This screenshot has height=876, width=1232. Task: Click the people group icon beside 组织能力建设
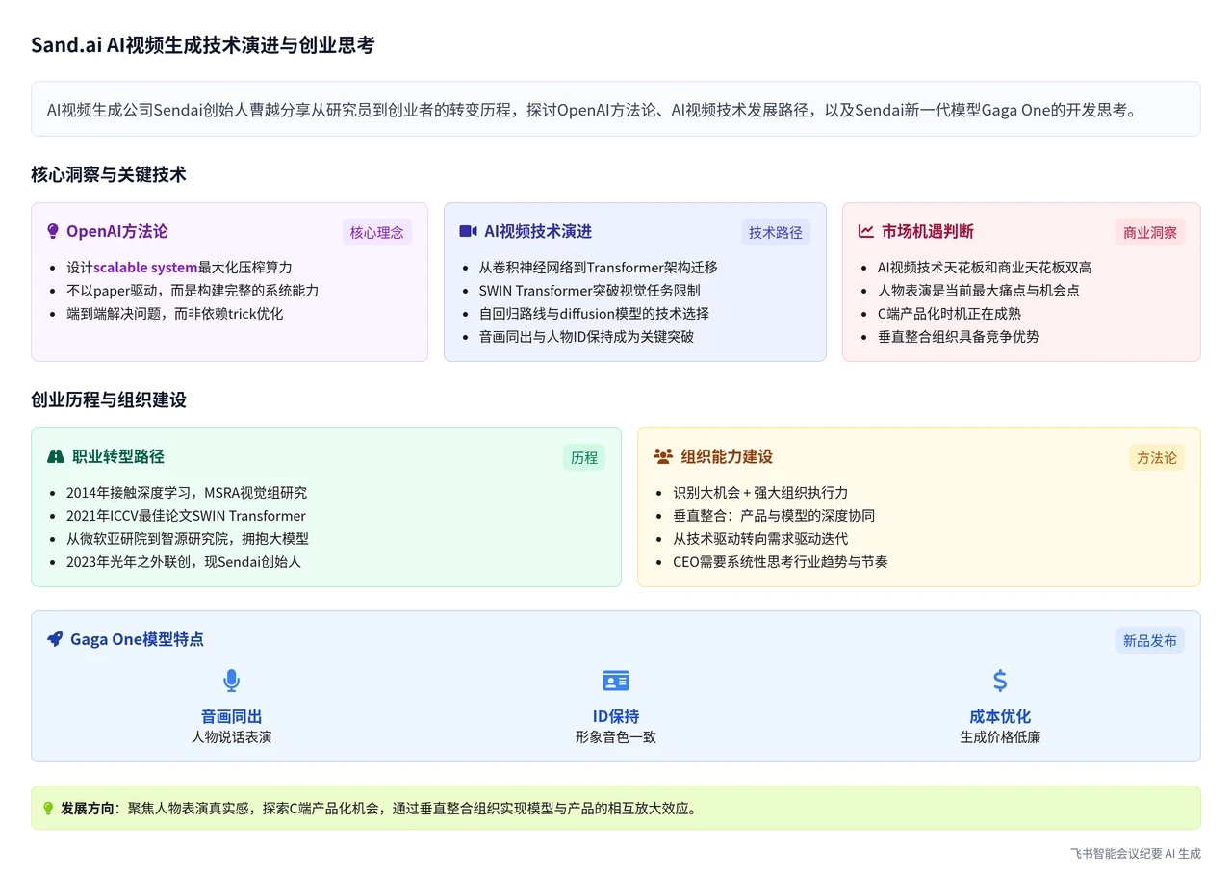663,456
